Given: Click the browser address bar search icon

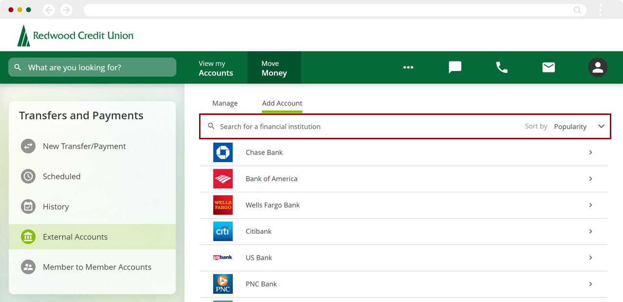Looking at the screenshot, I should click(578, 10).
